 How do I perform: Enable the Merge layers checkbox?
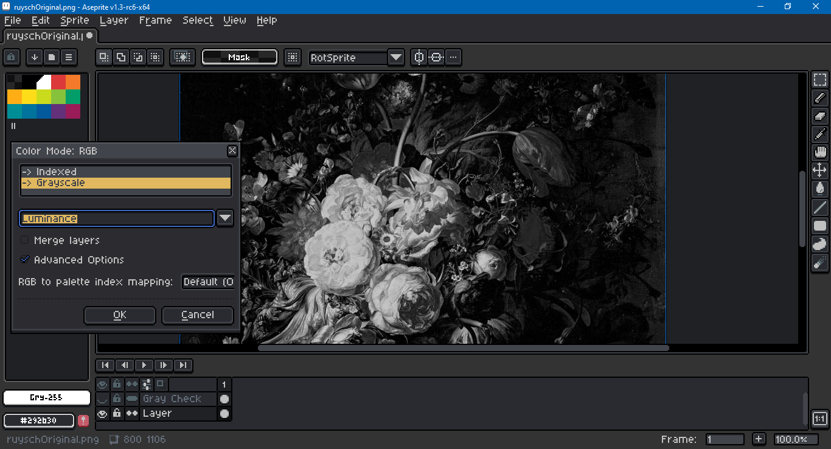25,240
